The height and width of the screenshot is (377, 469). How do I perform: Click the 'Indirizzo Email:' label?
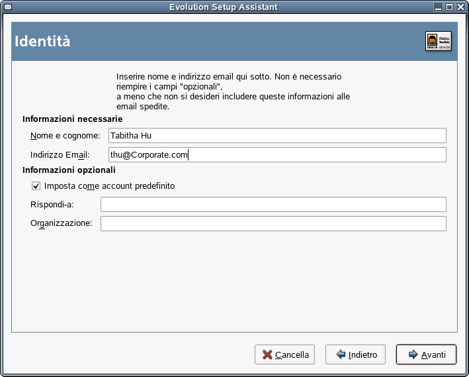click(x=60, y=155)
